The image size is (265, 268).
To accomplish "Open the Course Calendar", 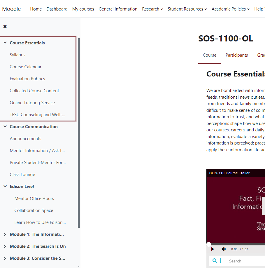I will [25, 67].
